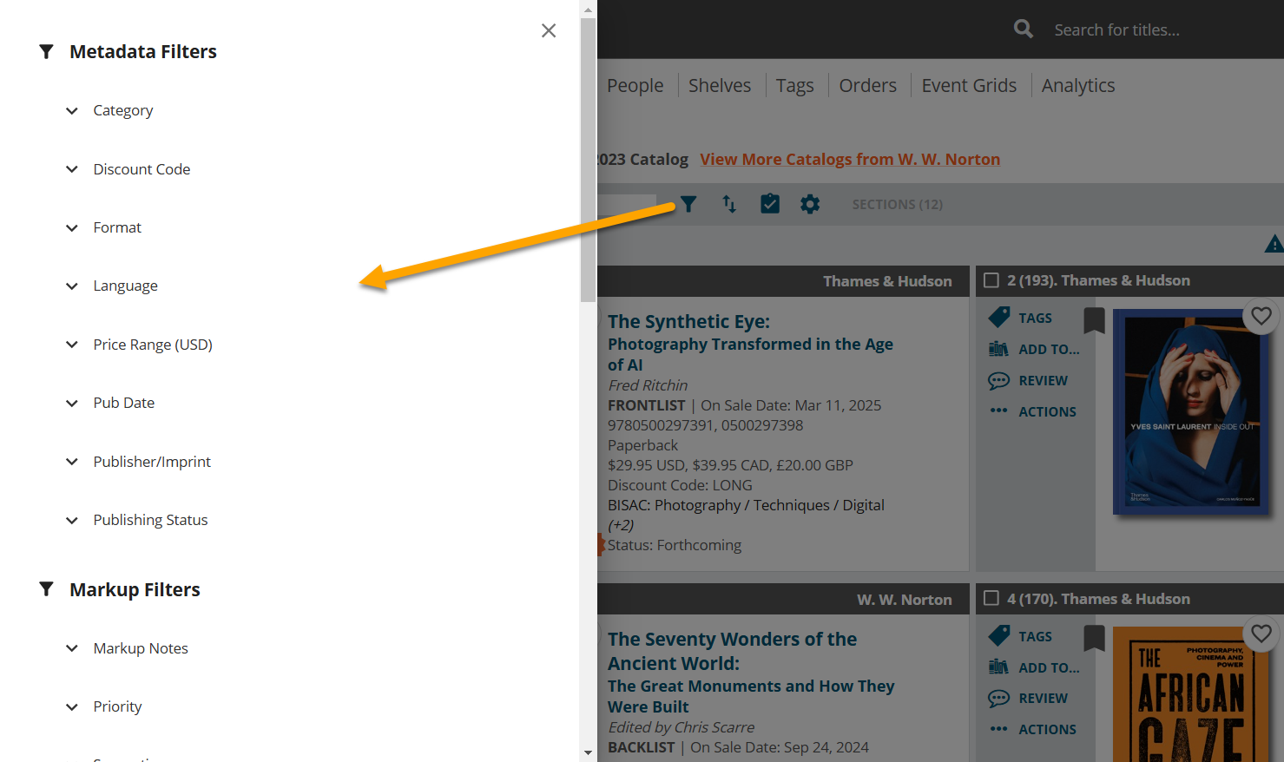Check the 2 (193) Thames & Hudson checkbox
Screen dimensions: 1284x762
pyautogui.click(x=991, y=280)
